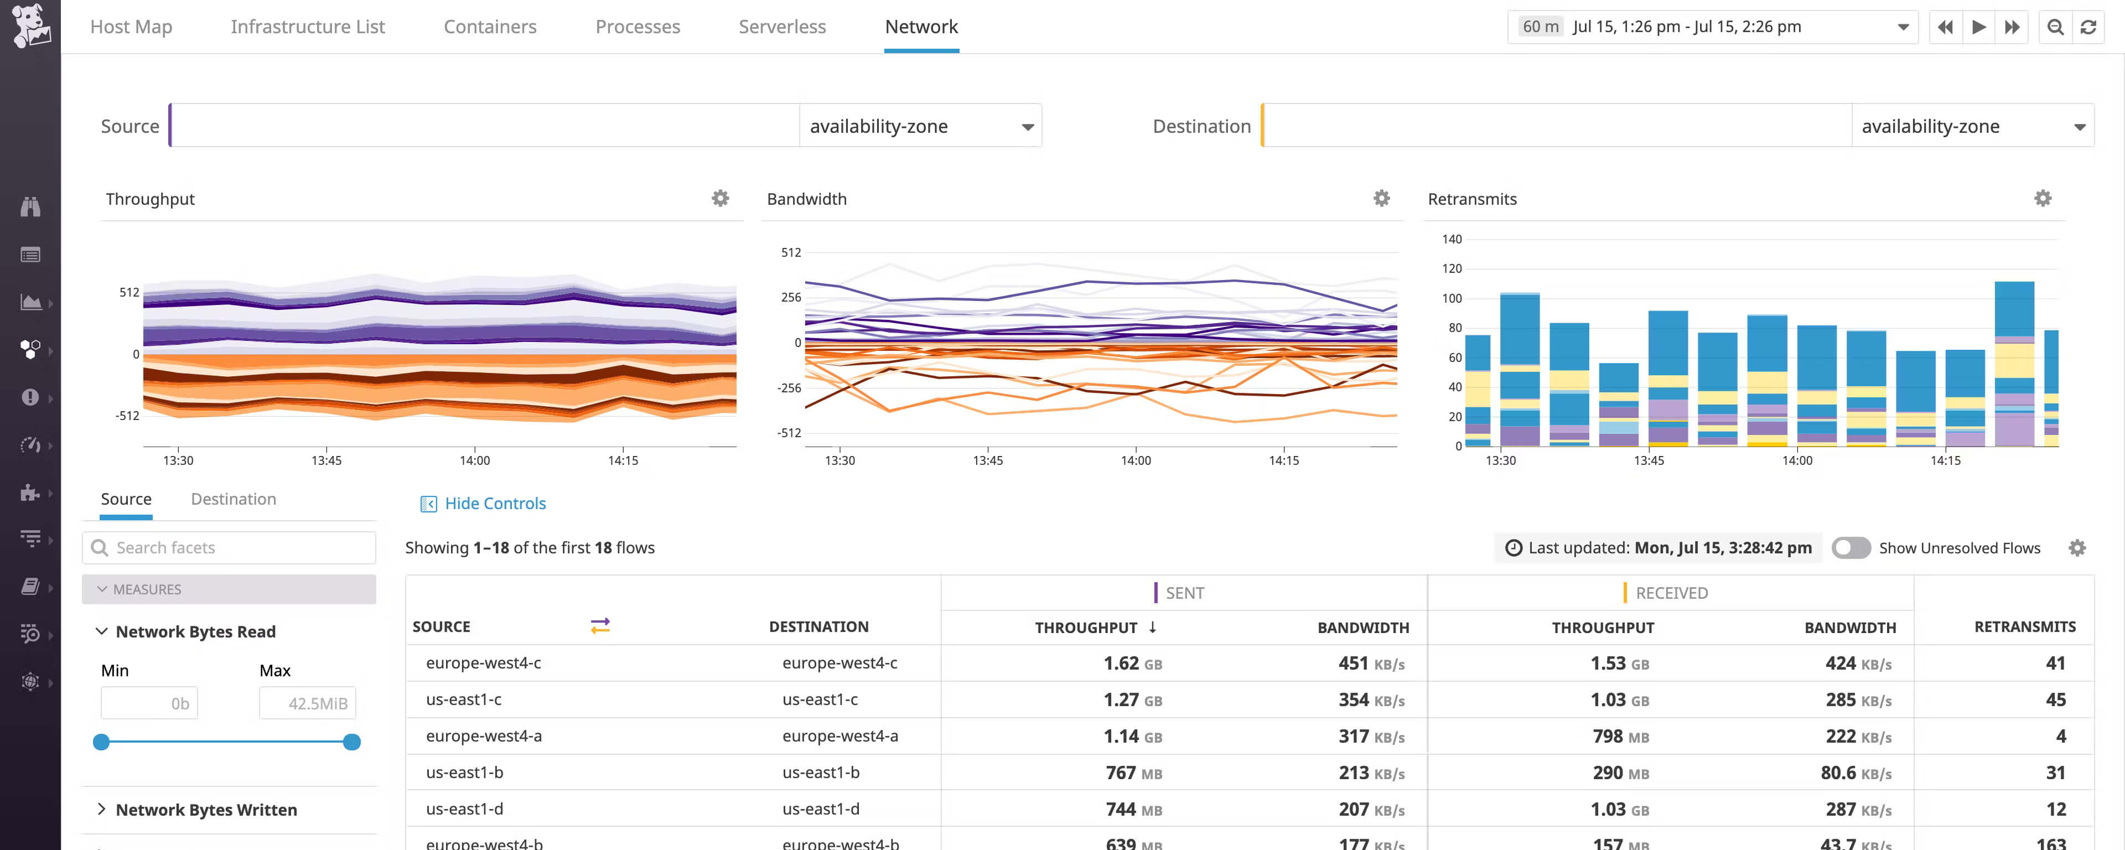The height and width of the screenshot is (850, 2125).
Task: Switch to the Host Map tab
Action: coord(131,27)
